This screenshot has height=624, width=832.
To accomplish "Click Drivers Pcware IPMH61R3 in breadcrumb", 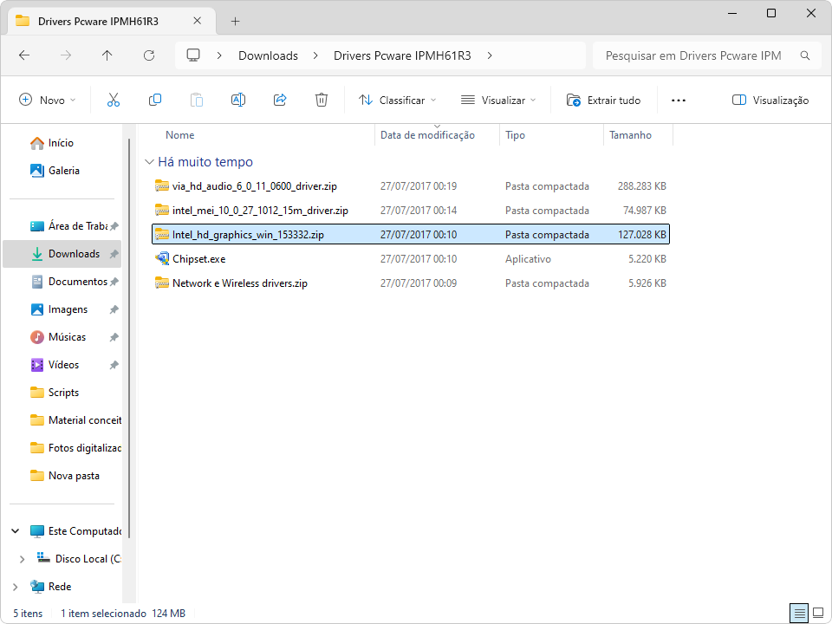I will tap(402, 55).
